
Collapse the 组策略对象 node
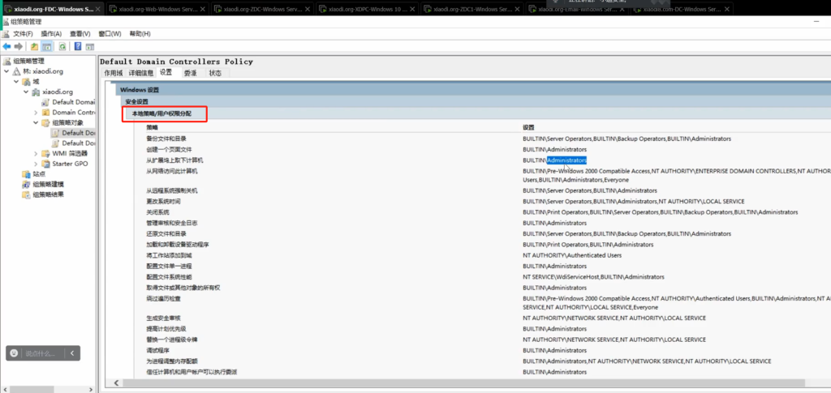36,122
